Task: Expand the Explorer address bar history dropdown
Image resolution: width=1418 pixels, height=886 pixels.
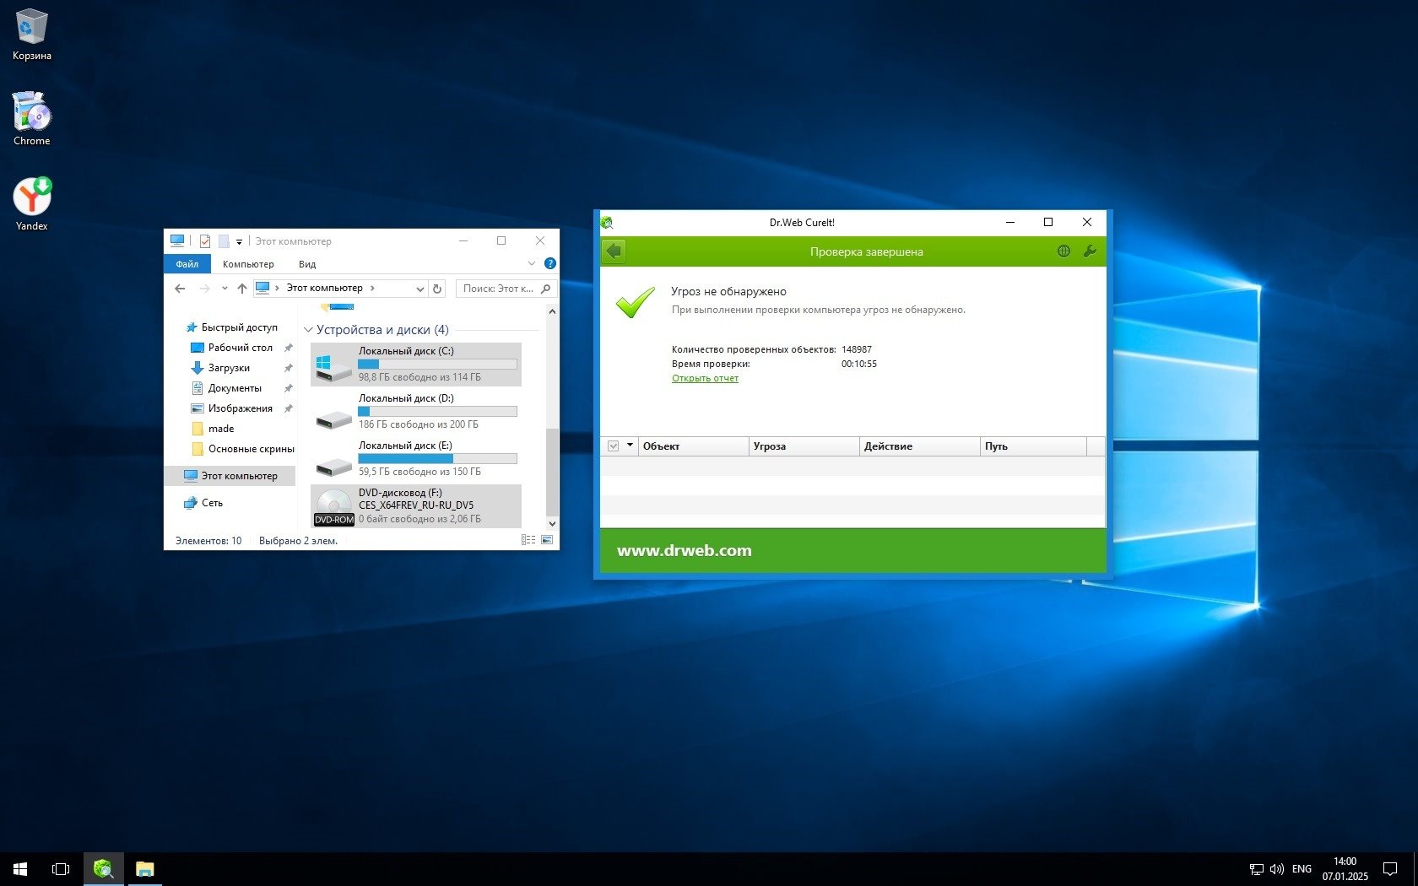Action: tap(419, 289)
